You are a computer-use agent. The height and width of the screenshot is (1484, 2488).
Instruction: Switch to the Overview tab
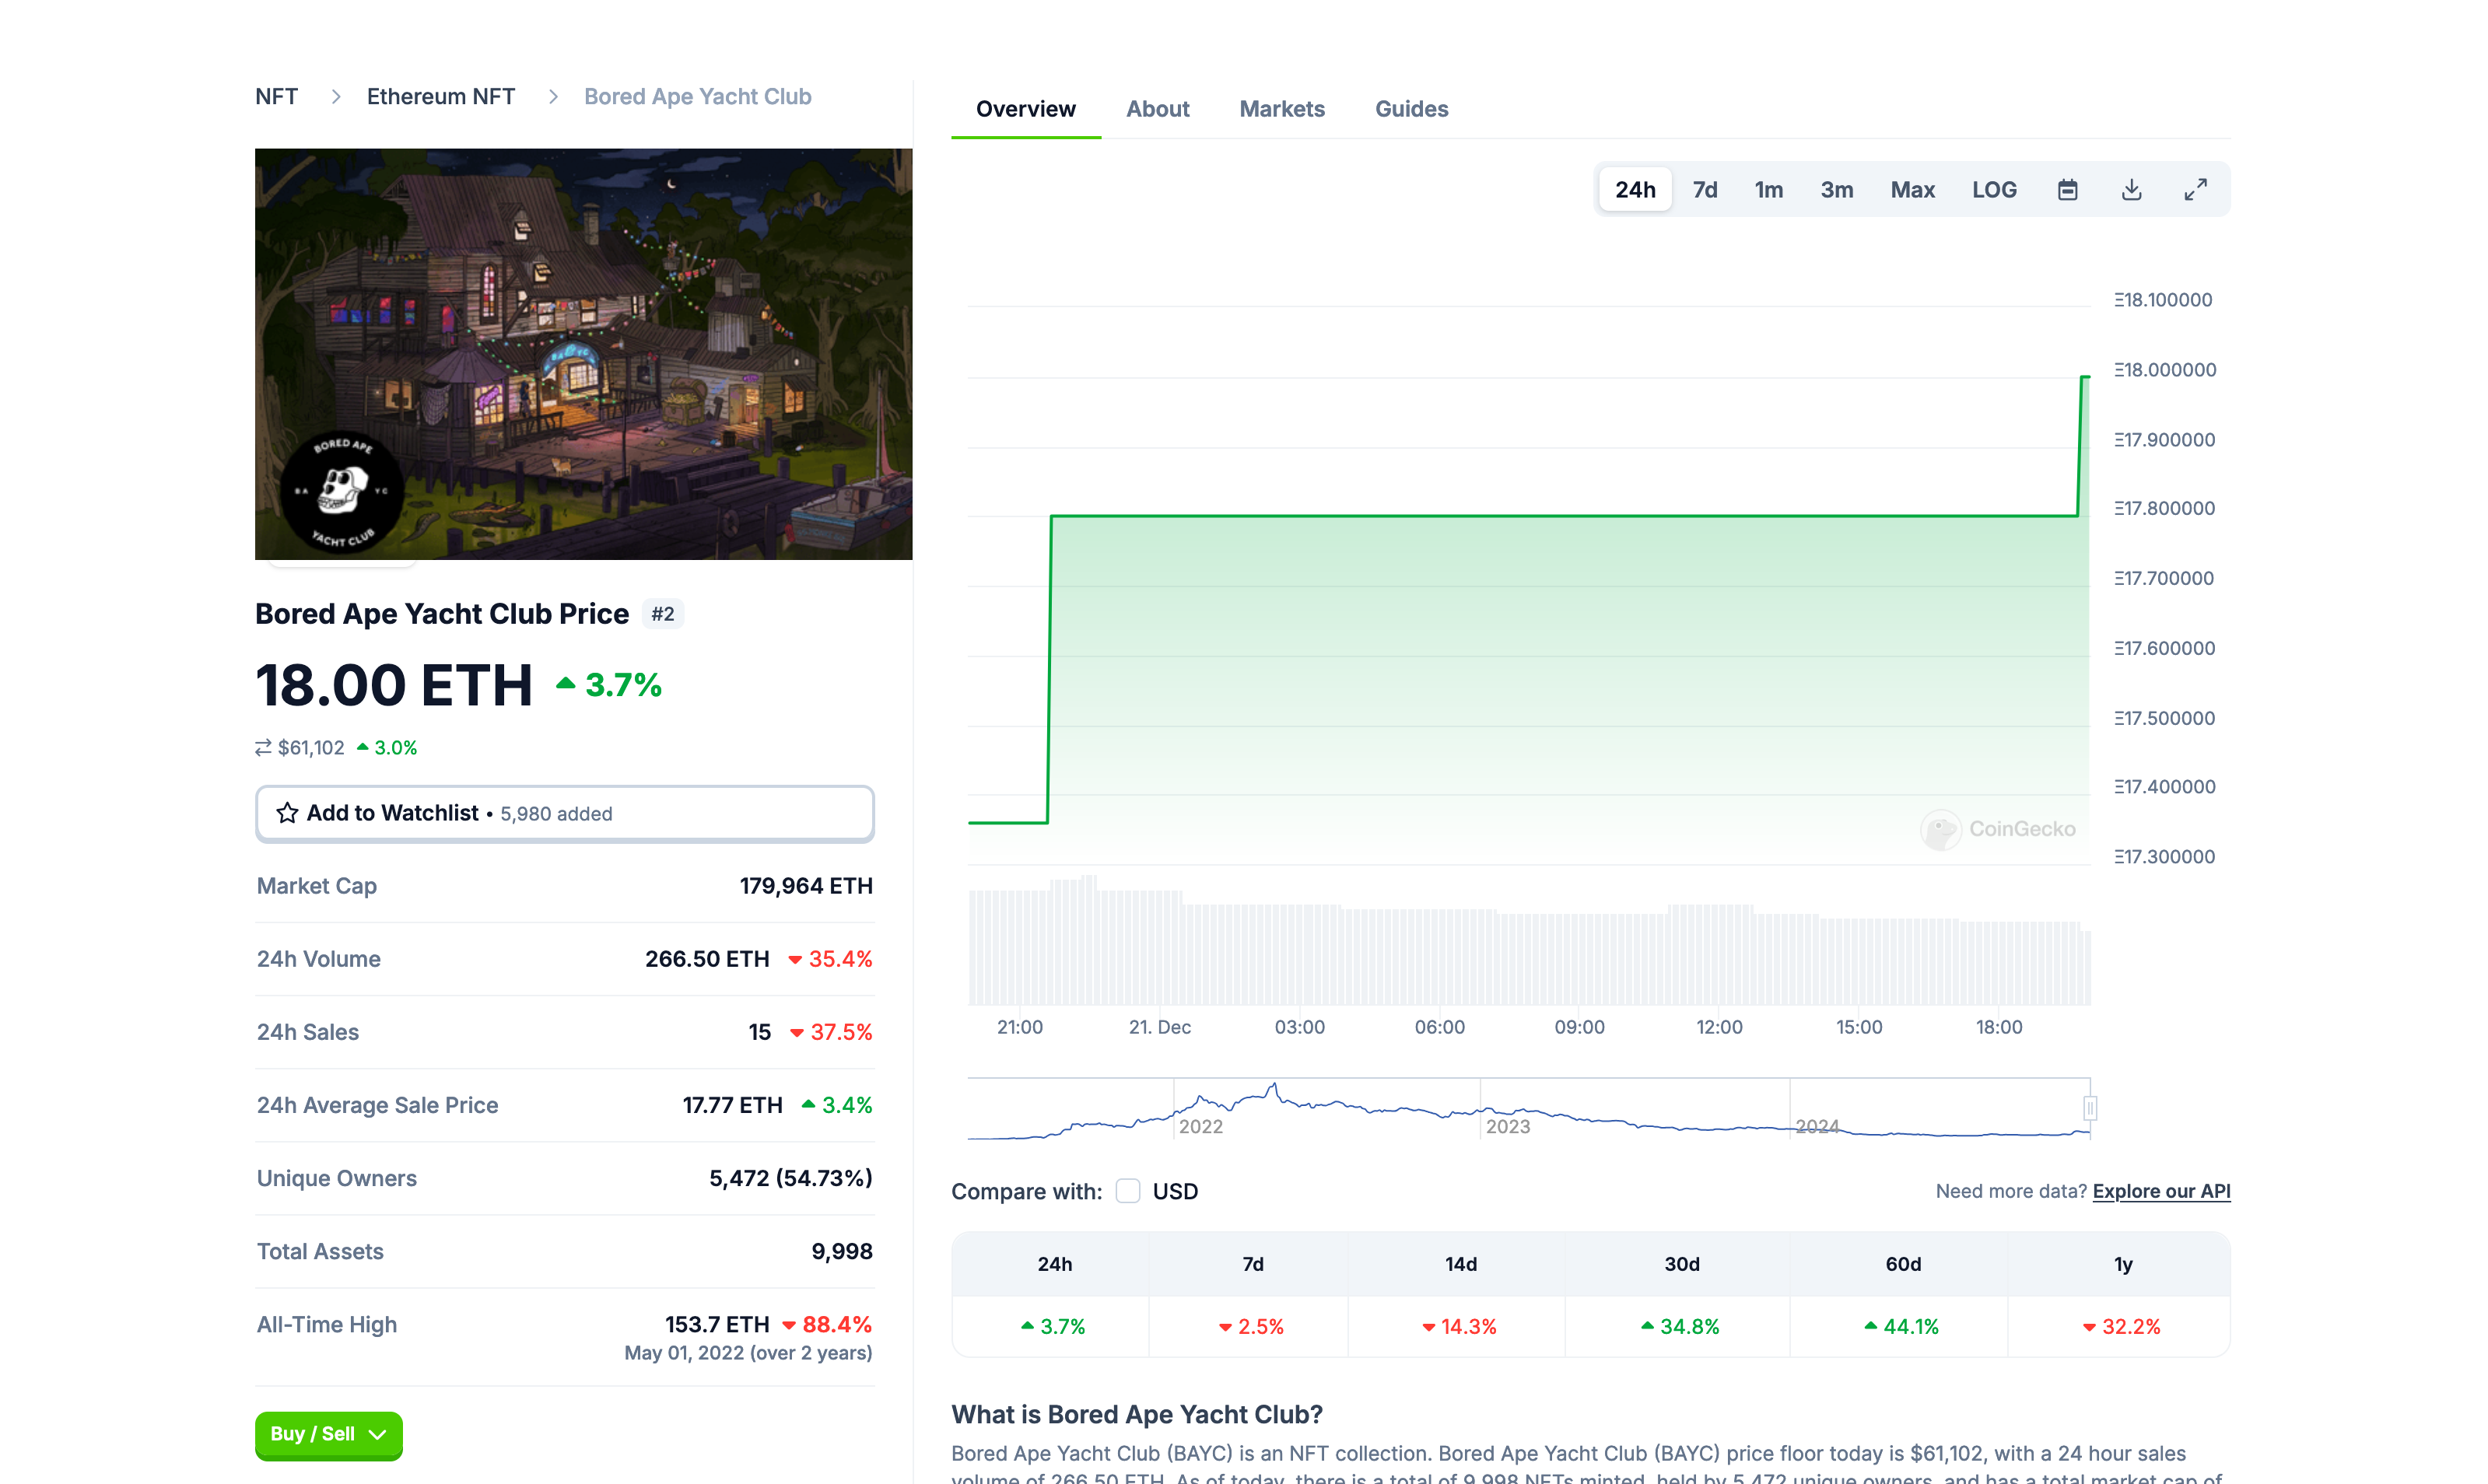click(1026, 109)
